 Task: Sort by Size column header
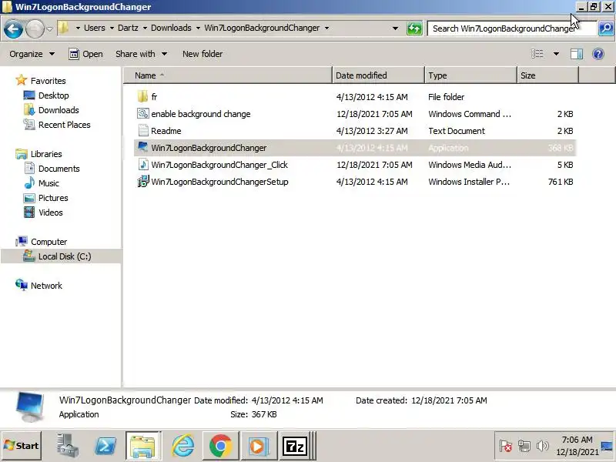pyautogui.click(x=547, y=75)
